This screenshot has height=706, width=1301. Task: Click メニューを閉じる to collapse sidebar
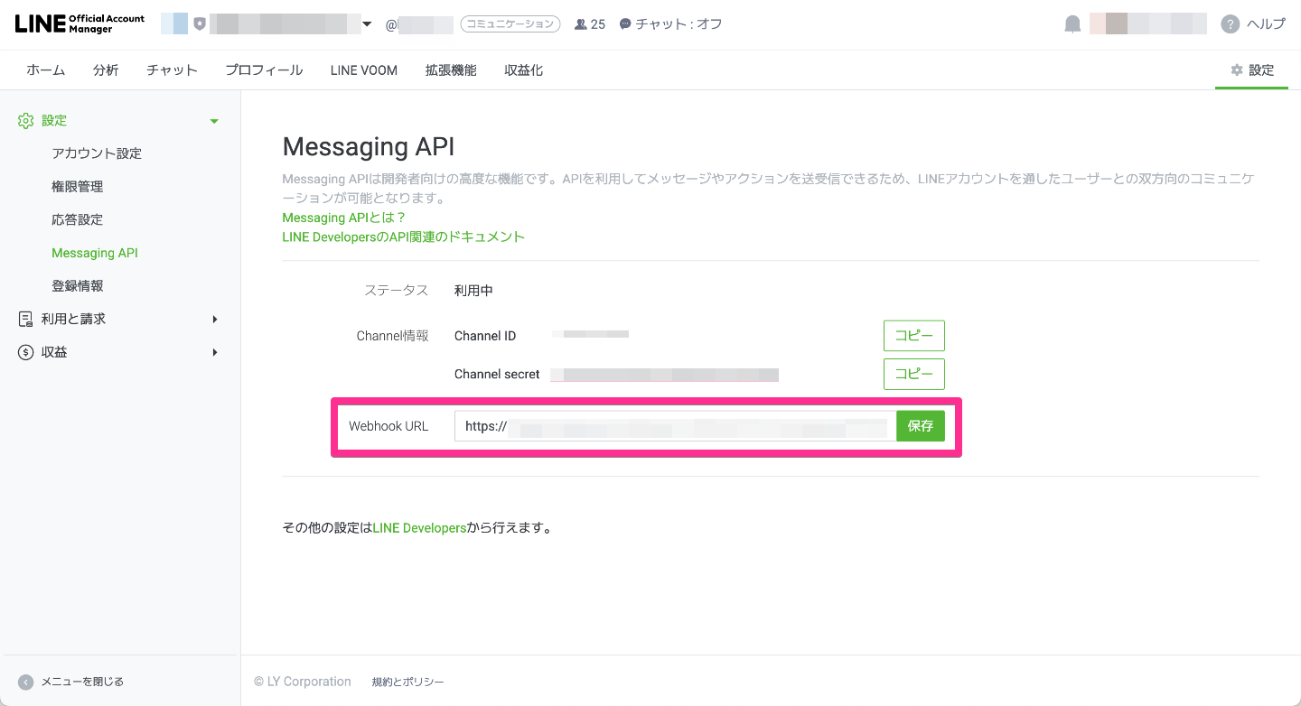pos(82,682)
